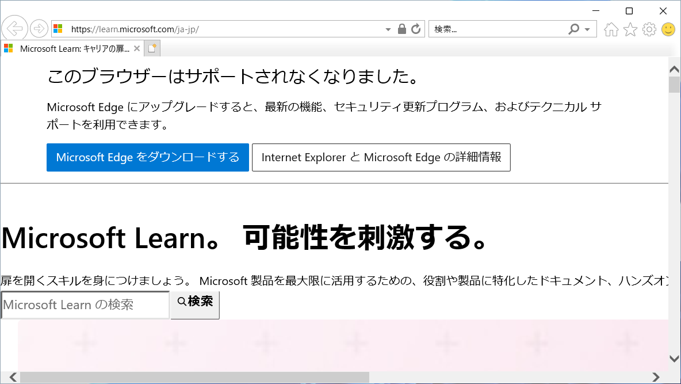
Task: Open a new browser tab
Action: pyautogui.click(x=151, y=48)
